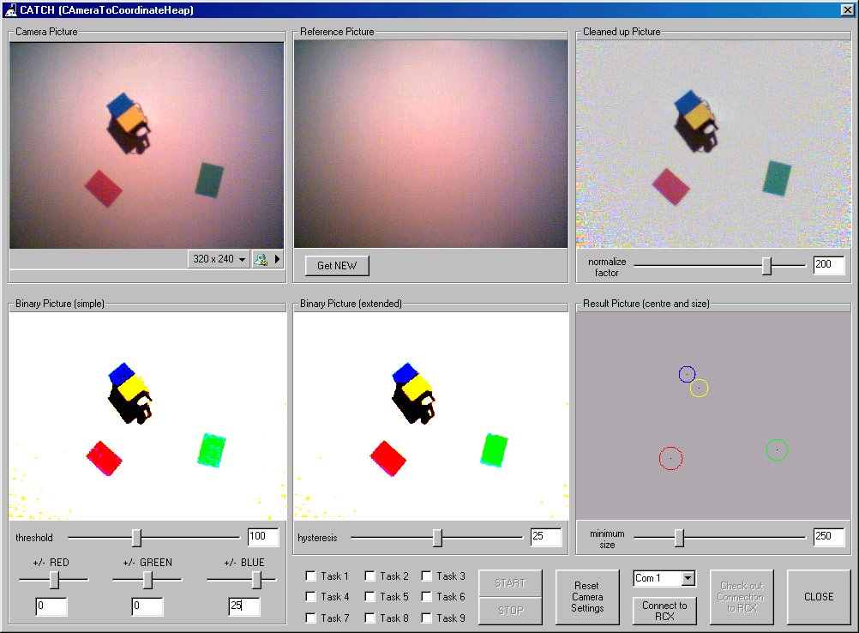Click the green circle in the Result Picture
Viewport: 859px width, 633px height.
click(777, 449)
